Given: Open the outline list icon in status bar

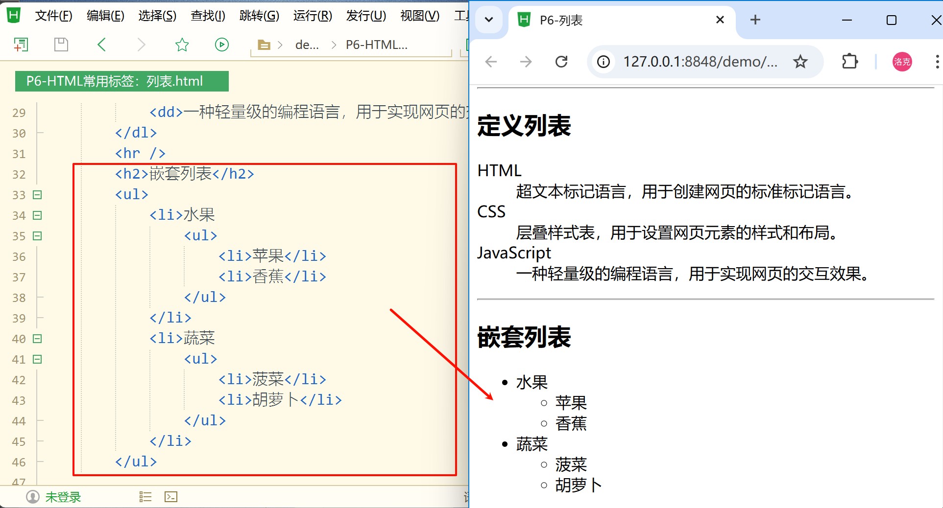Looking at the screenshot, I should 145,497.
